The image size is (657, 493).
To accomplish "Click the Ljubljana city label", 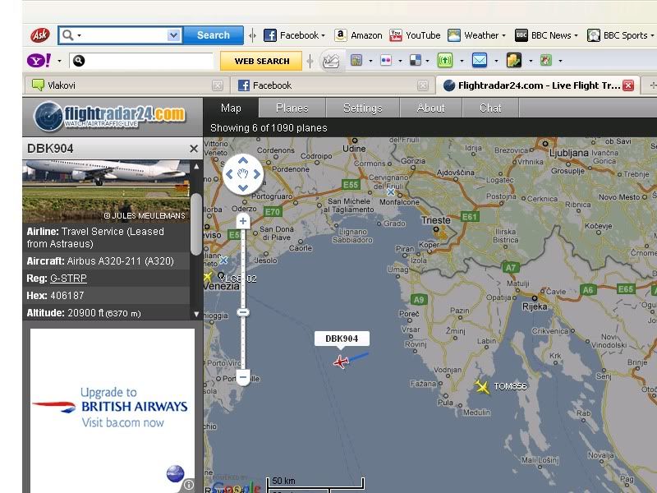I will 568,153.
